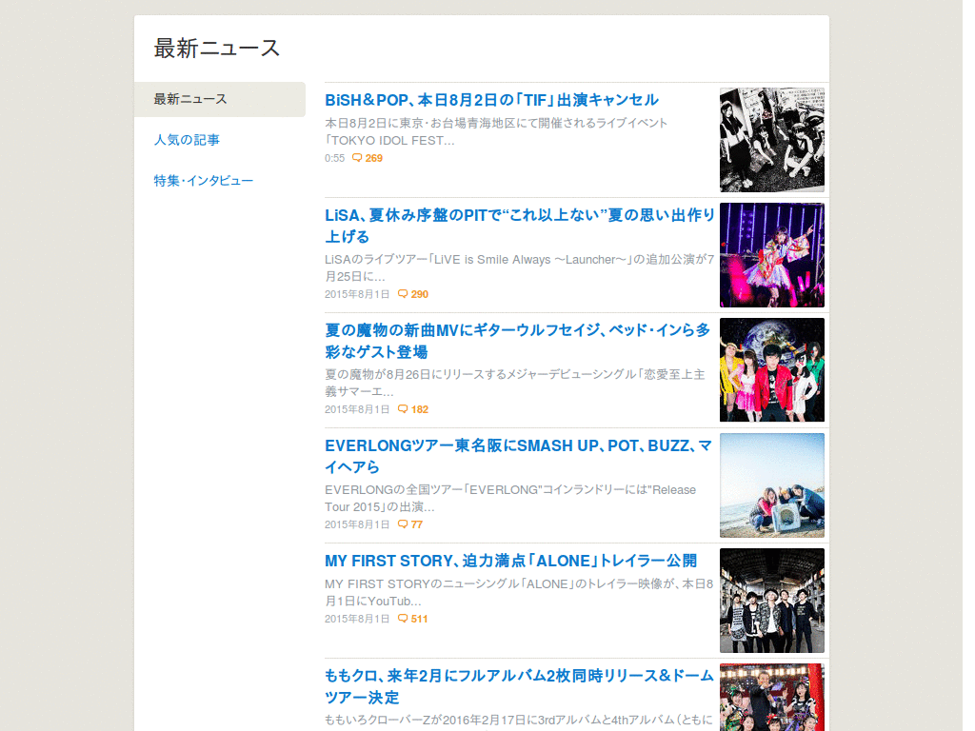
Task: Click the BiSH article summary about TOKYO IDOL FEST
Action: coord(496,131)
